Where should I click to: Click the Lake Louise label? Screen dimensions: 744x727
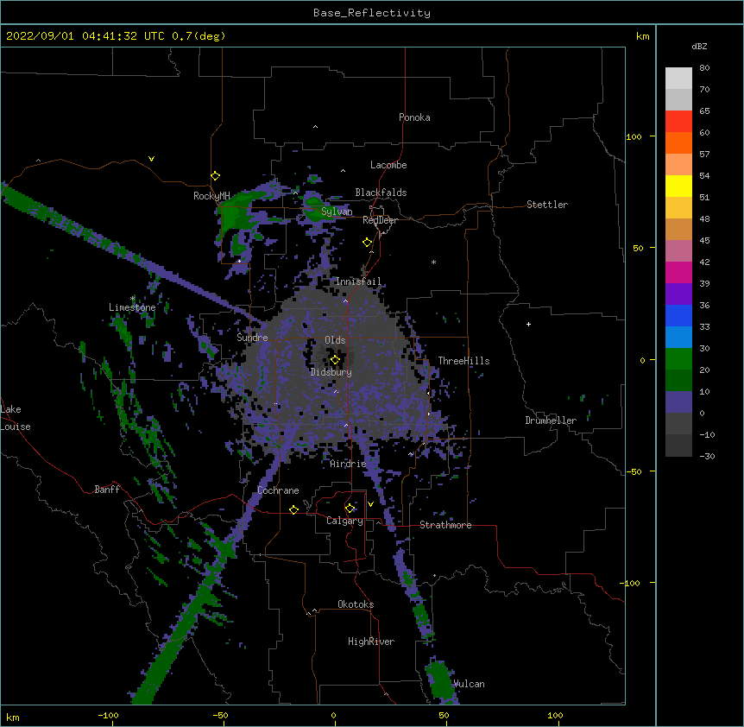(16, 418)
